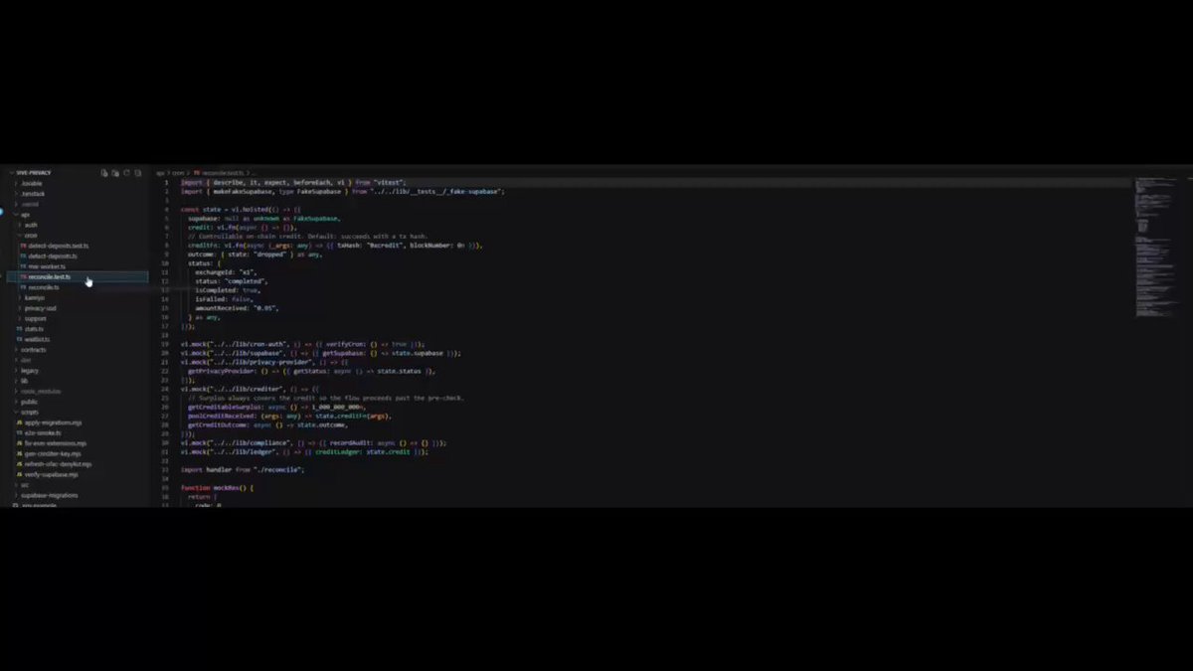Click the 'function mockRes()' line
This screenshot has width=1193, height=671.
point(218,487)
